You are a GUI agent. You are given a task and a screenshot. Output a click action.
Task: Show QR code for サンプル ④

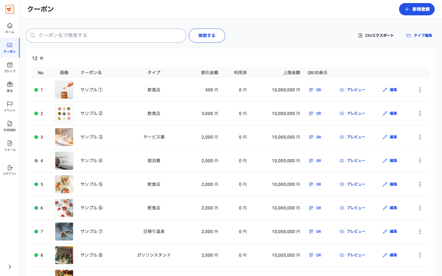pos(315,161)
